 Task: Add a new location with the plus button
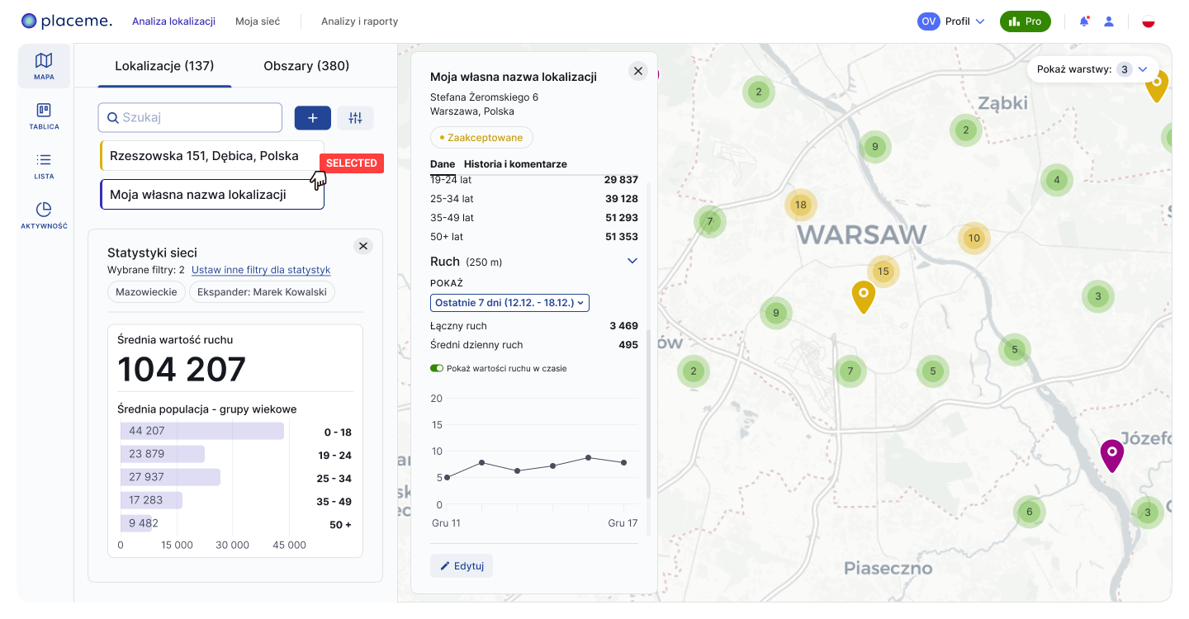click(312, 118)
